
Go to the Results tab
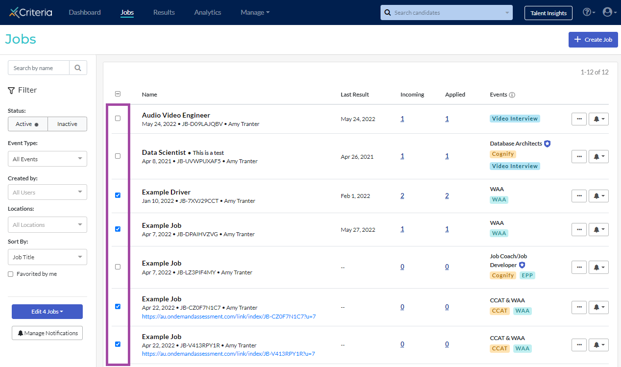(x=164, y=12)
